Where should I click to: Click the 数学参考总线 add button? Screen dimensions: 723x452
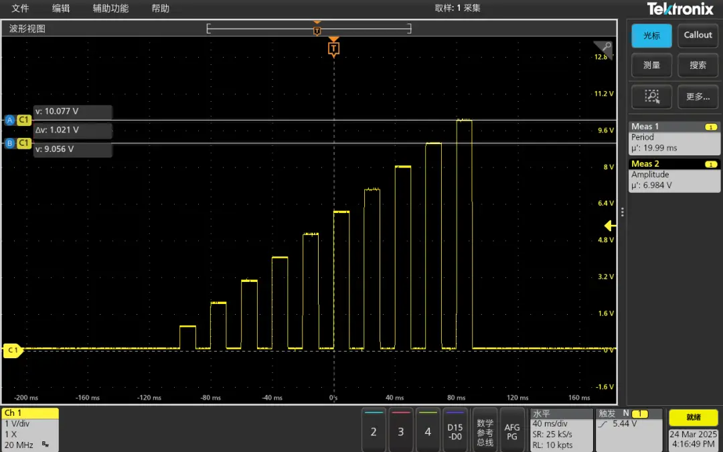(x=485, y=430)
